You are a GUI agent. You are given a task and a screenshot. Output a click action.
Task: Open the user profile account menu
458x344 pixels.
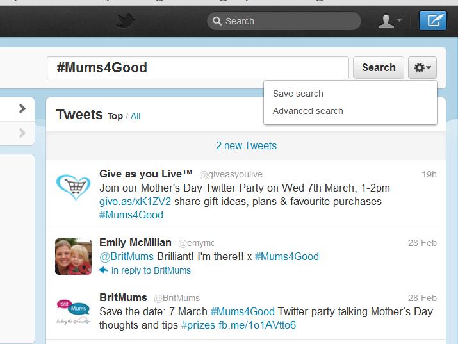point(389,21)
